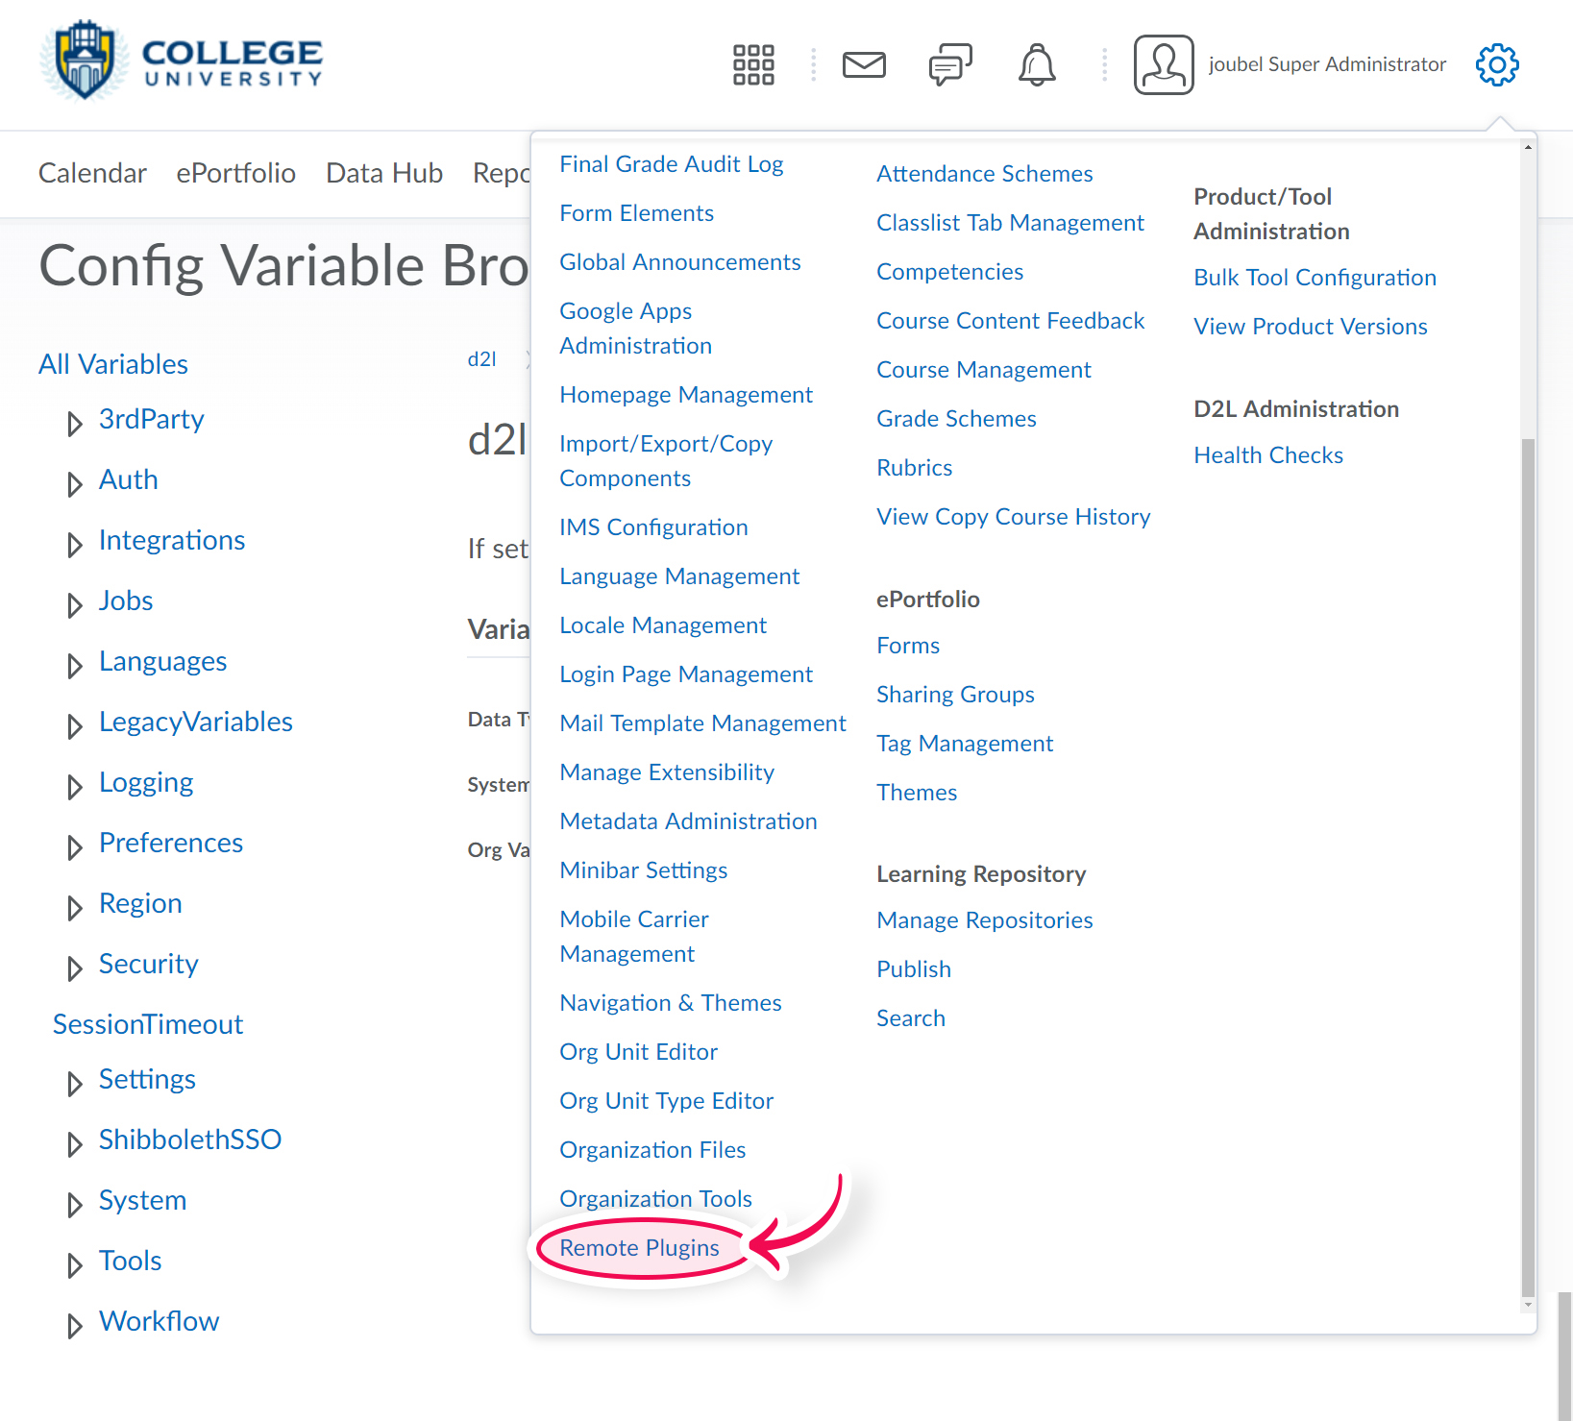This screenshot has height=1421, width=1573.
Task: Open the update alerts bell icon
Action: click(1037, 64)
